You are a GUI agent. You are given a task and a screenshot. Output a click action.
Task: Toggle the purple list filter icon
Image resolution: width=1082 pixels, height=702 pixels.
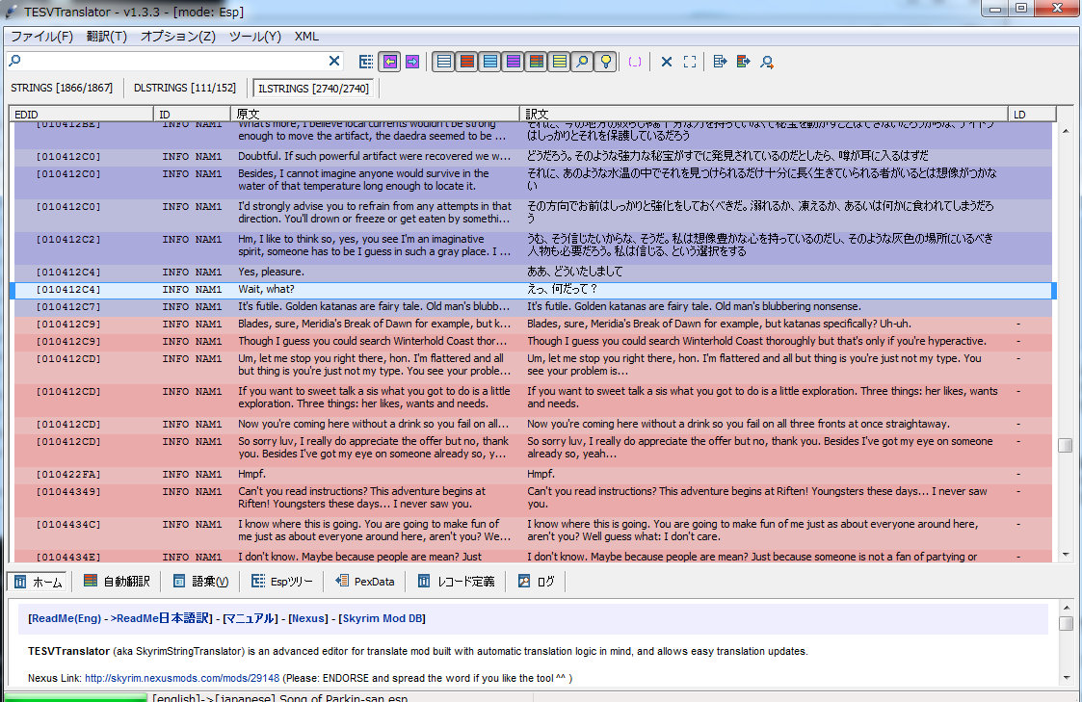coord(514,62)
